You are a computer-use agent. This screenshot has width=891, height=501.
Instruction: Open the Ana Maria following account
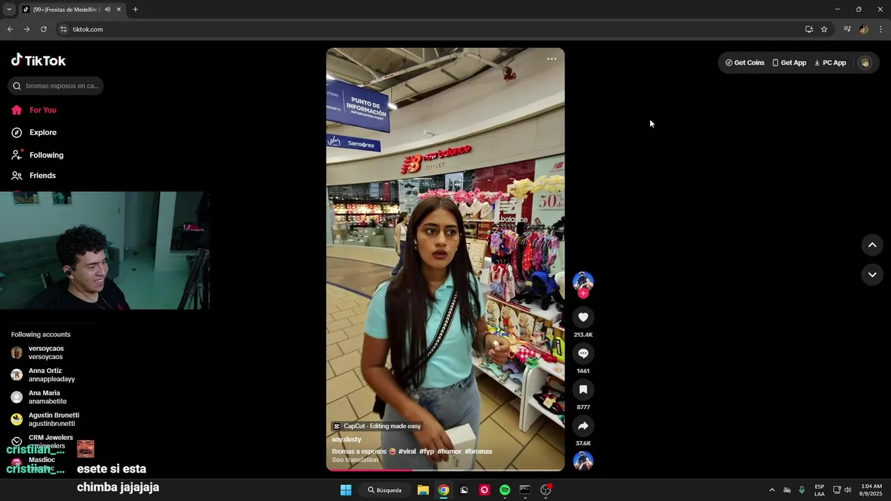coord(39,397)
